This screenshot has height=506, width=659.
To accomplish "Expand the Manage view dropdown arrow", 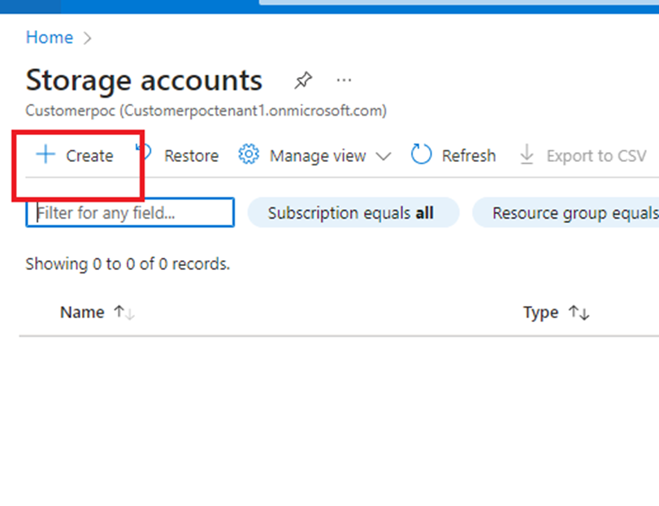I will [384, 155].
